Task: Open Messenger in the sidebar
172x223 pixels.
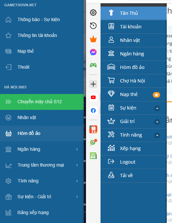Action: pyautogui.click(x=93, y=52)
